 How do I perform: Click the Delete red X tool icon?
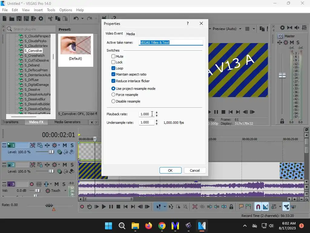click(195, 207)
